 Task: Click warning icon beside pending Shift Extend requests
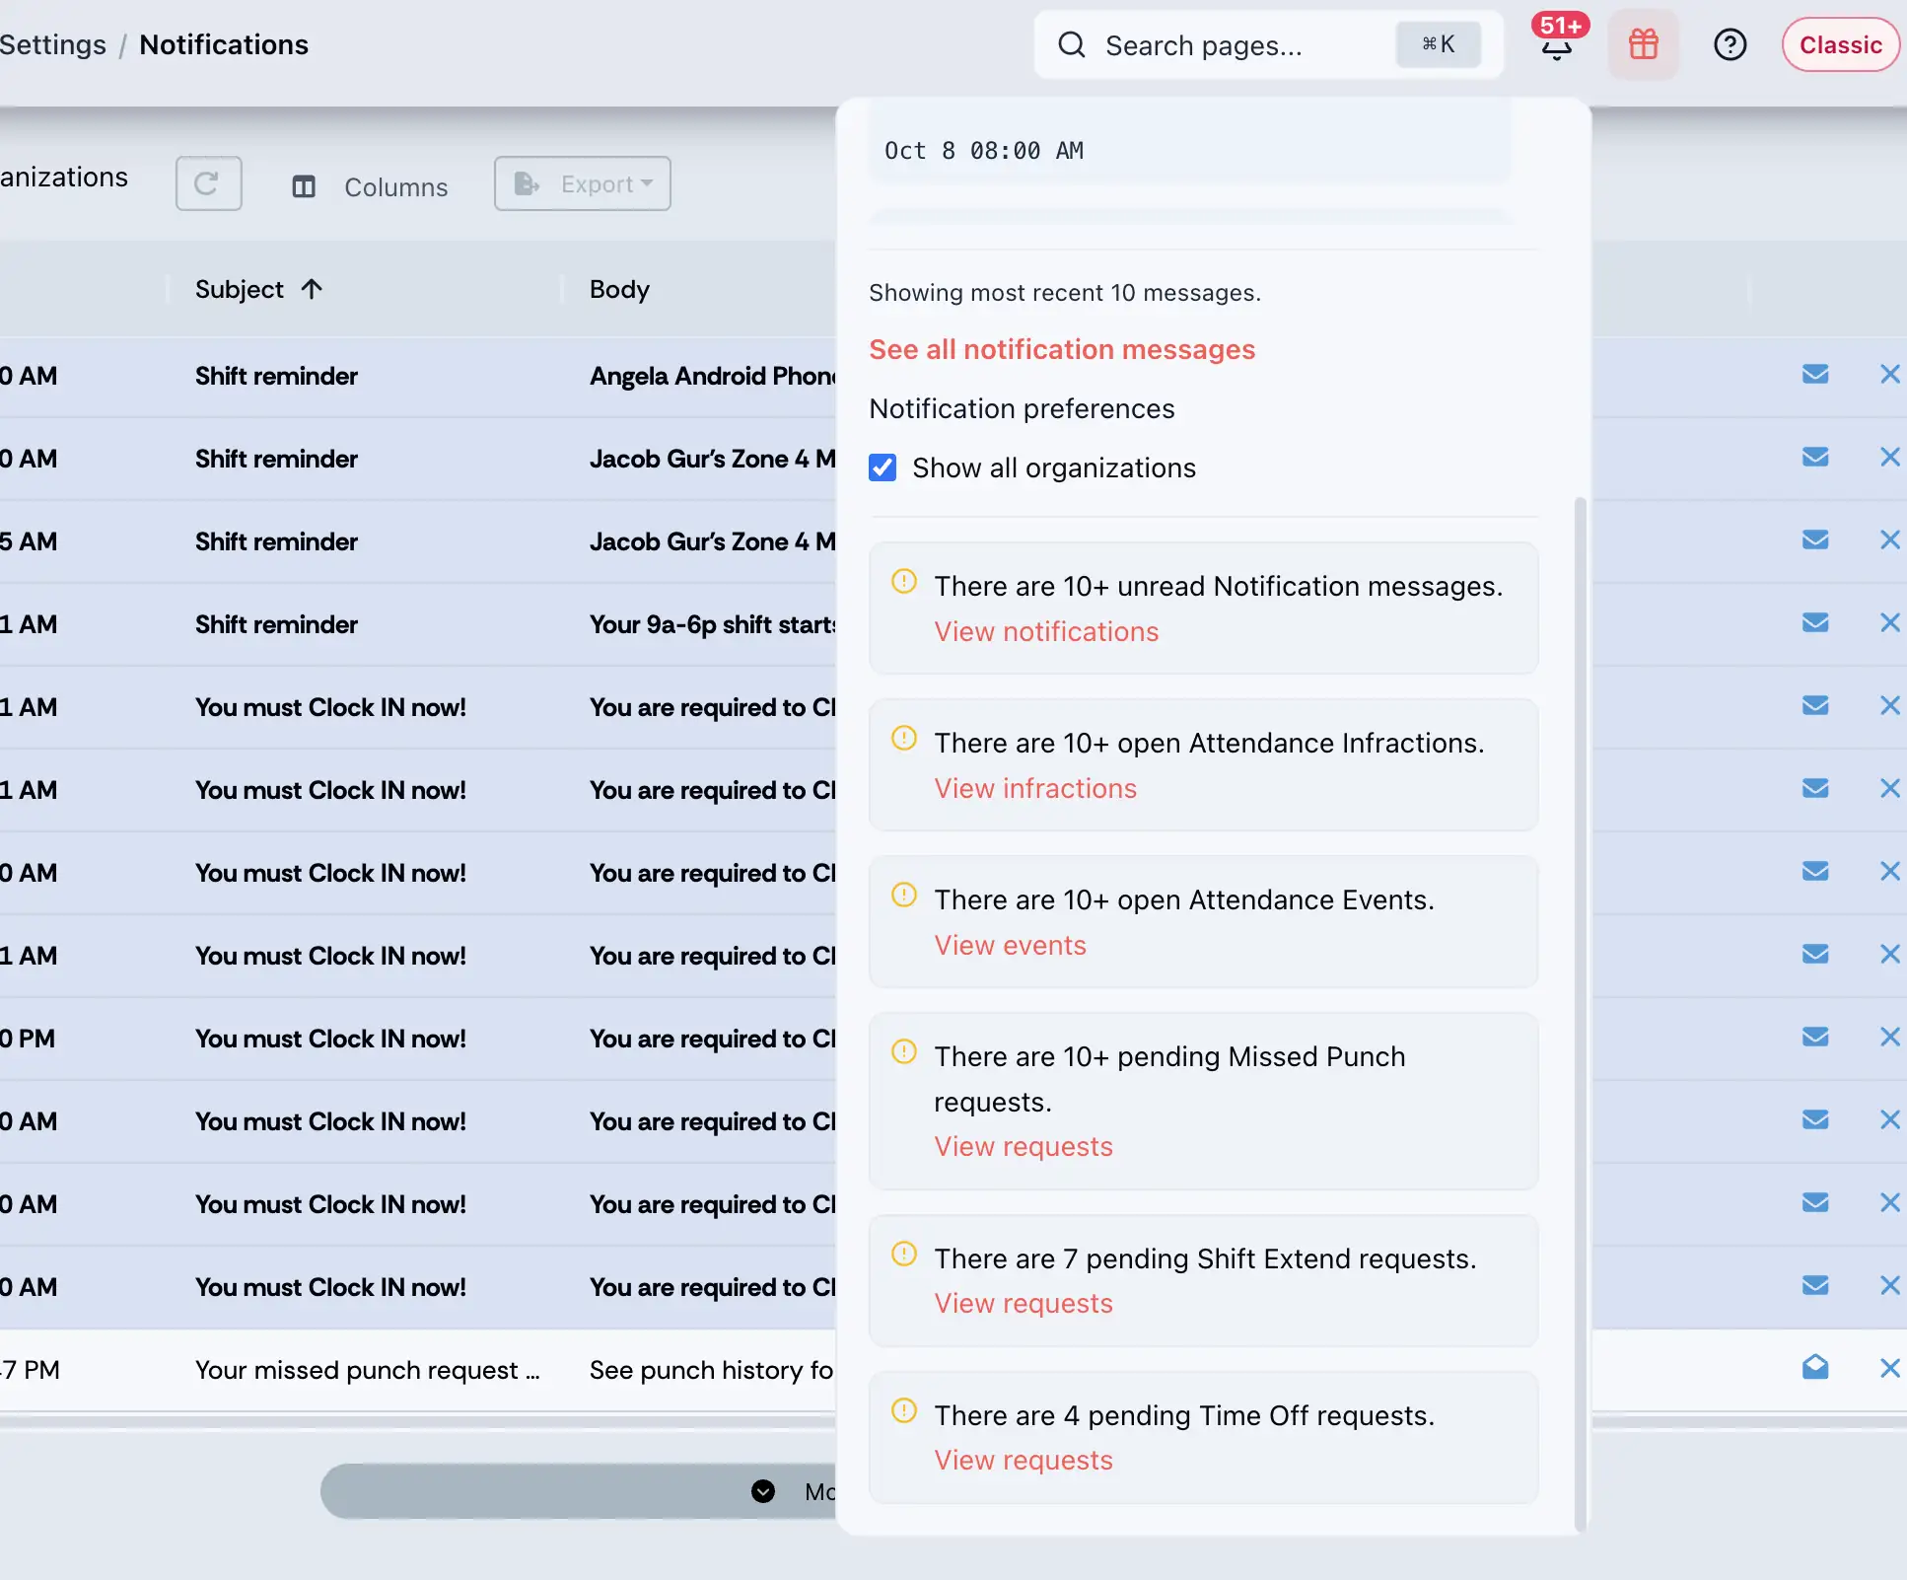click(904, 1254)
